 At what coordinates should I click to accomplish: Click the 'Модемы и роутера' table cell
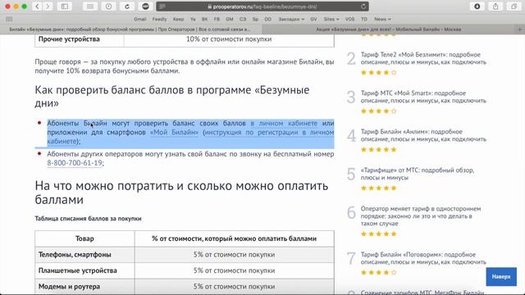(84, 287)
